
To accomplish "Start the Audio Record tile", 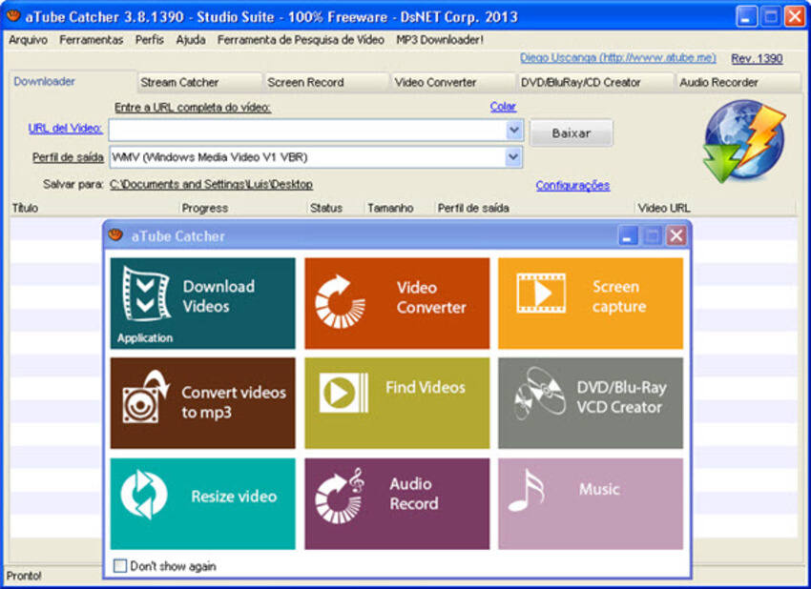I will point(397,503).
